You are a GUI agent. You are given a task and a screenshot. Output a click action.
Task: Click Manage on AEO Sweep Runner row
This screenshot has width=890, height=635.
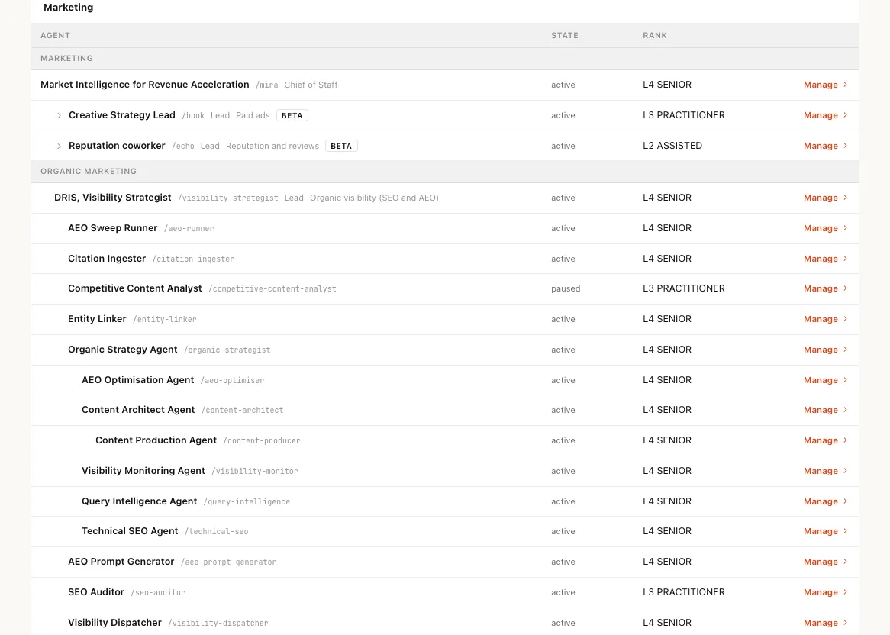click(x=825, y=228)
